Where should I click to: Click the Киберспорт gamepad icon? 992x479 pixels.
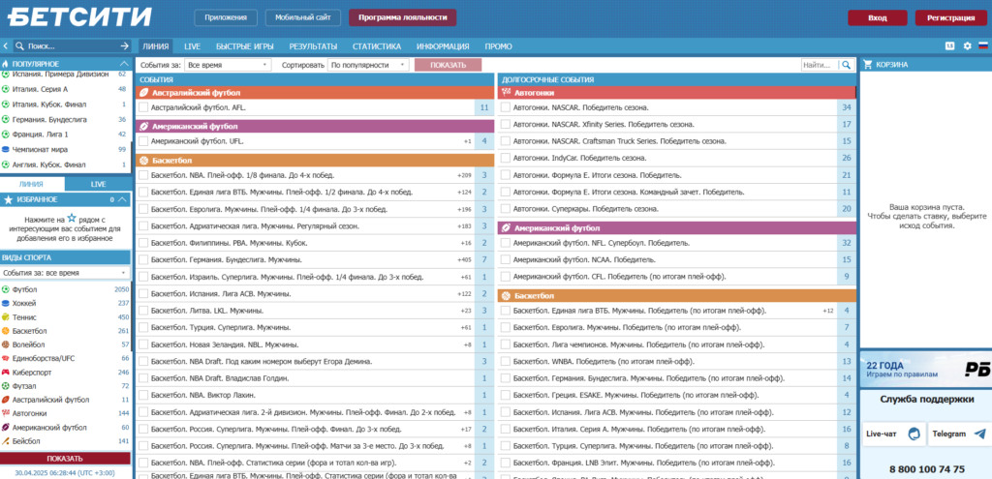tap(6, 373)
